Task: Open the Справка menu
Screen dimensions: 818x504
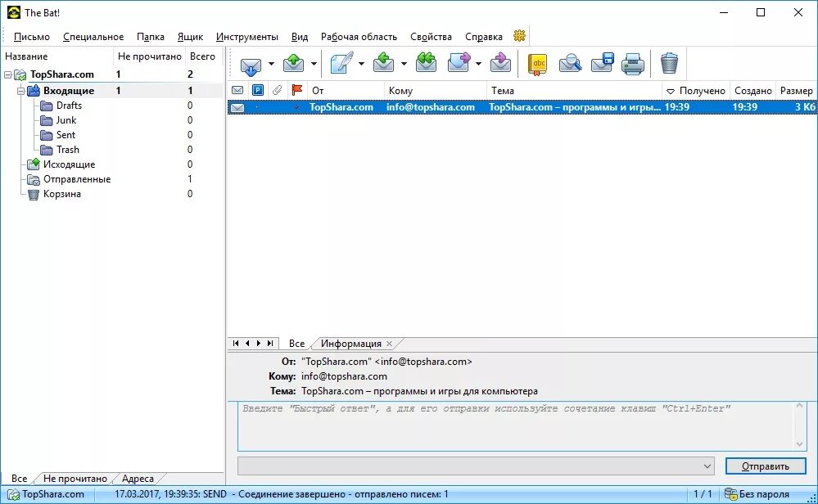Action: coord(484,37)
